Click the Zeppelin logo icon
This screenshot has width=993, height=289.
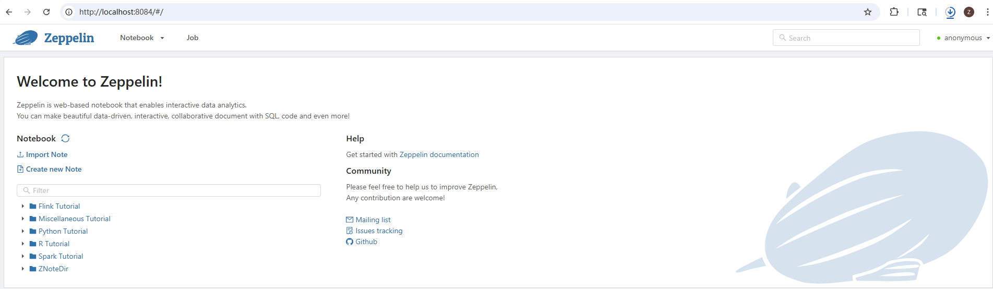pyautogui.click(x=26, y=38)
